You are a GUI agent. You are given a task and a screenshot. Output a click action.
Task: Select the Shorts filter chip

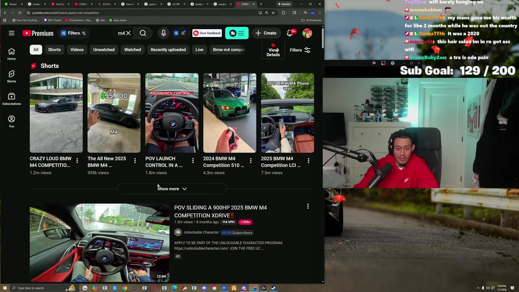54,49
